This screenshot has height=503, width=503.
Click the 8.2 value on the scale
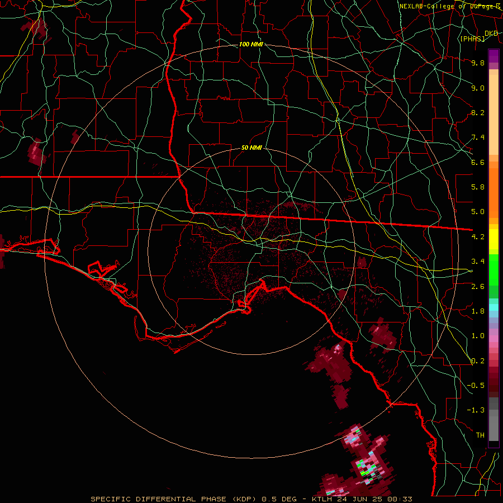(x=478, y=112)
